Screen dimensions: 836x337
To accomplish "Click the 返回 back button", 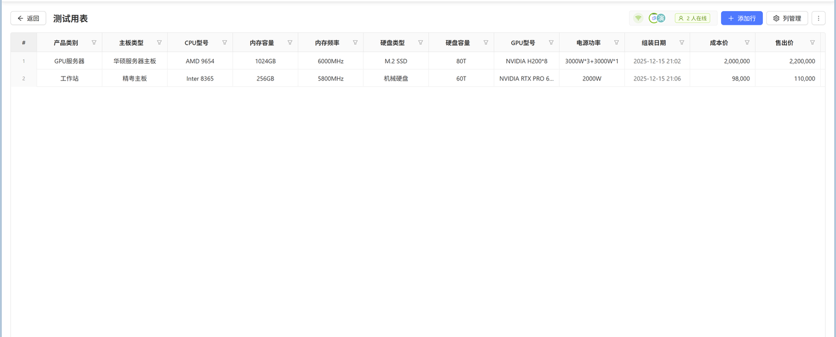I will (x=28, y=18).
